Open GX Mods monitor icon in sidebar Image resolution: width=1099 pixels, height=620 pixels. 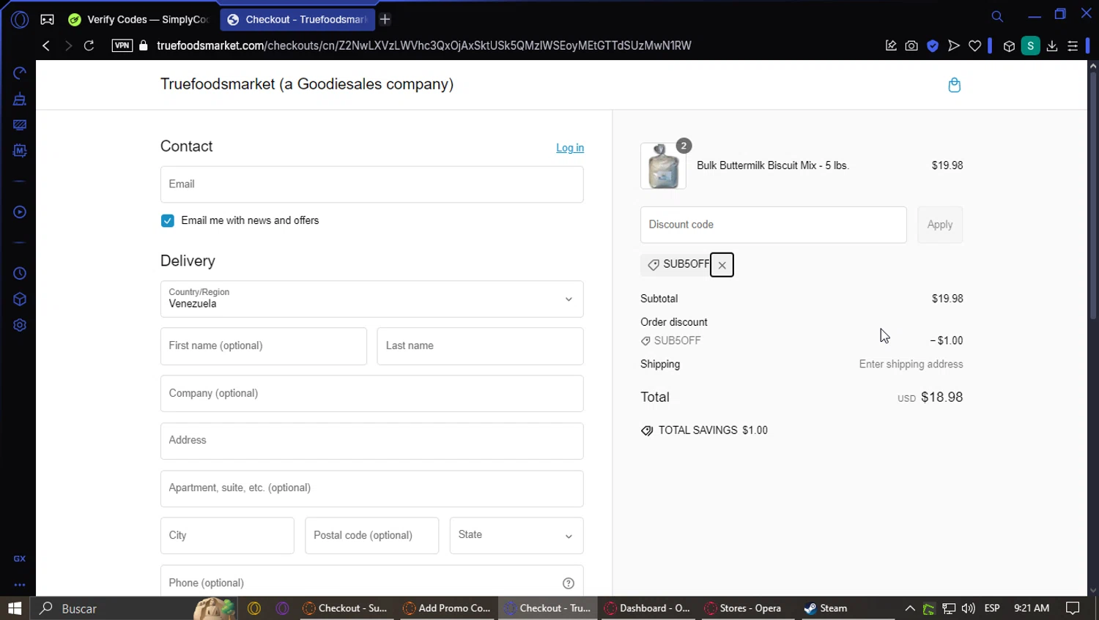tap(20, 125)
